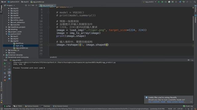Image resolution: width=197 pixels, height=110 pixels.
Task: Click the vgg_predict Run panel tab
Action: pyautogui.click(x=17, y=60)
